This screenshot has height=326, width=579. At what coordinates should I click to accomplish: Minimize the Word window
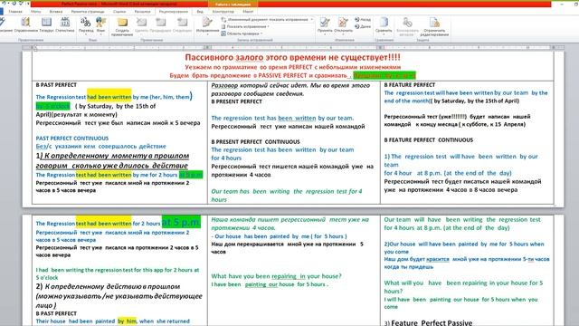coord(562,4)
